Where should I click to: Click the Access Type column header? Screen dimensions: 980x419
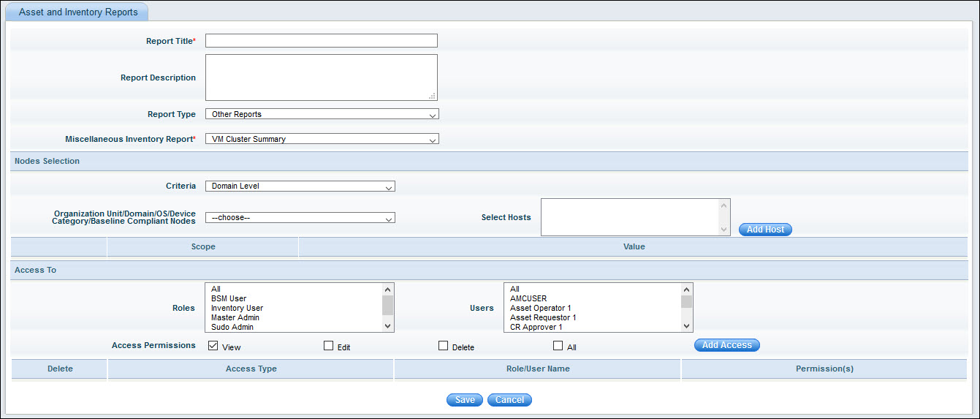[251, 369]
